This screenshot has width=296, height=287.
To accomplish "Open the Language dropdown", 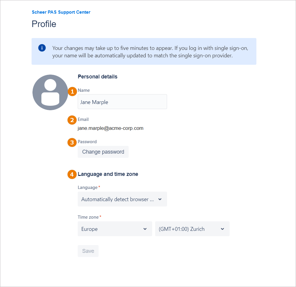I will tap(122, 199).
